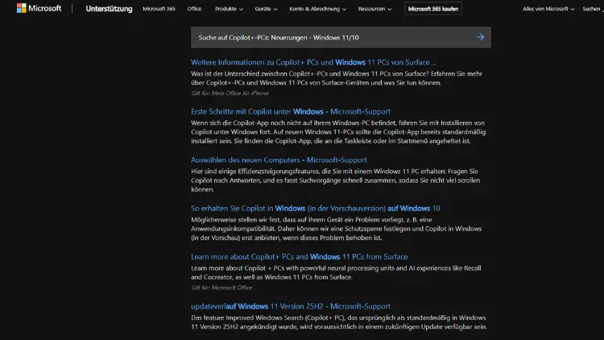Open the Unterstützung home link
Image resolution: width=604 pixels, height=340 pixels.
(x=109, y=9)
